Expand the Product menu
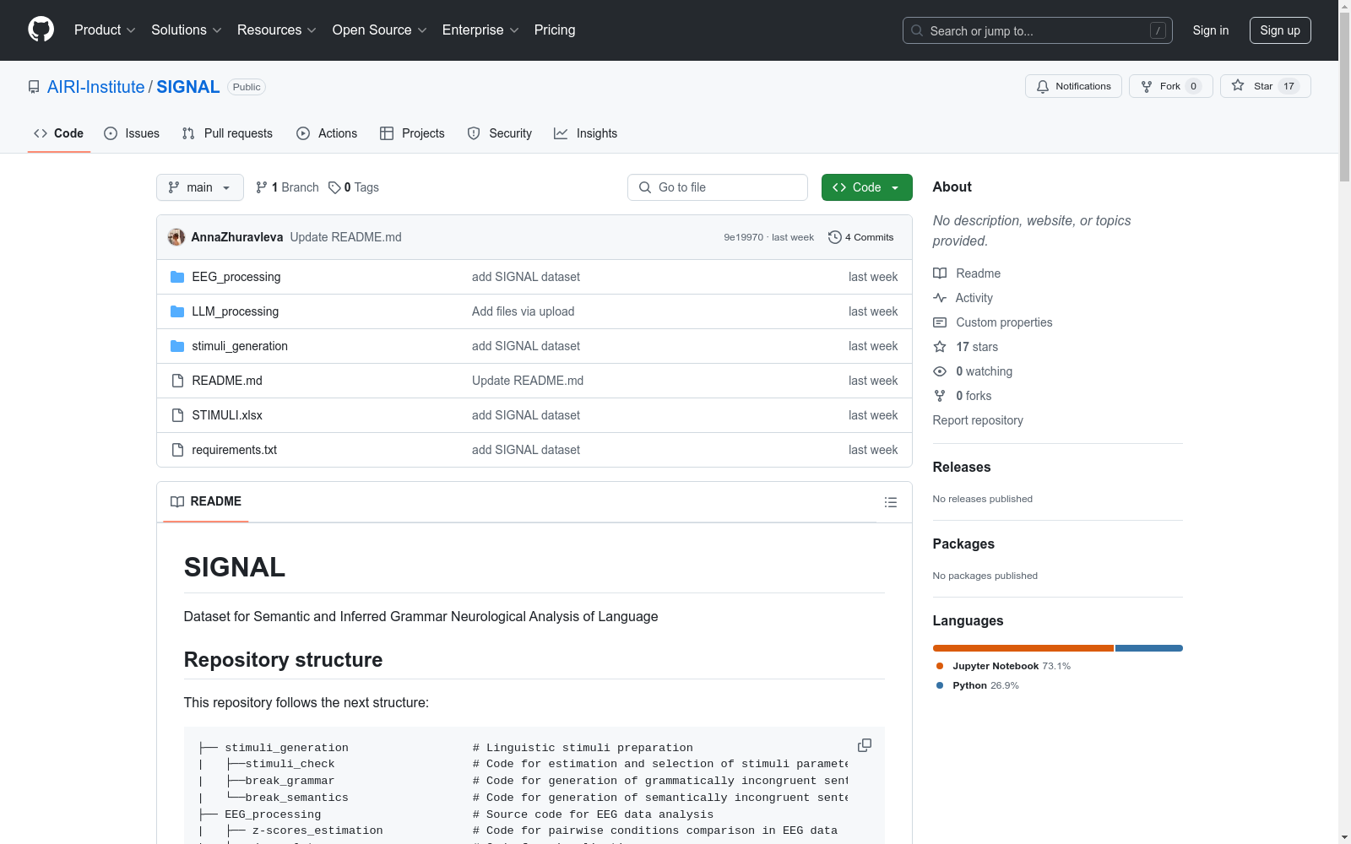The width and height of the screenshot is (1351, 844). 105,30
